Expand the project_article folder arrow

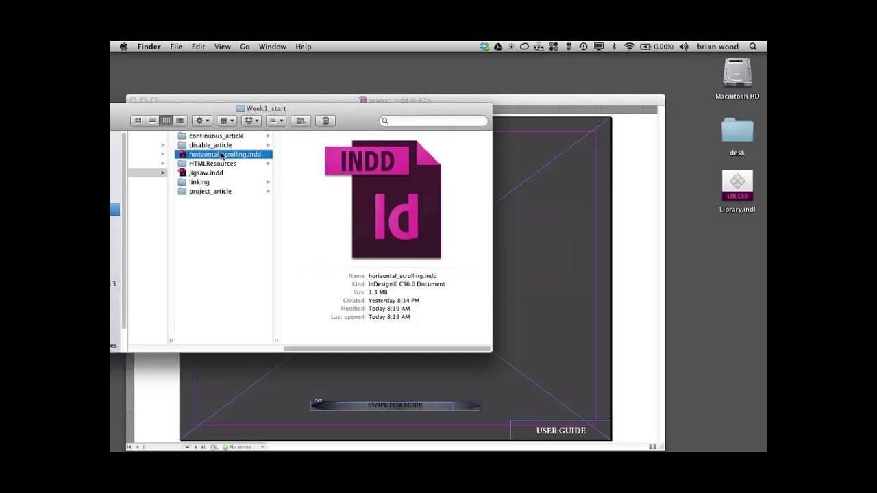[x=268, y=191]
